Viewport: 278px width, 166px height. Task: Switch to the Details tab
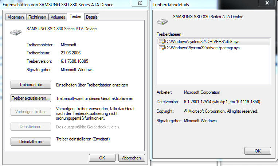pos(92,17)
